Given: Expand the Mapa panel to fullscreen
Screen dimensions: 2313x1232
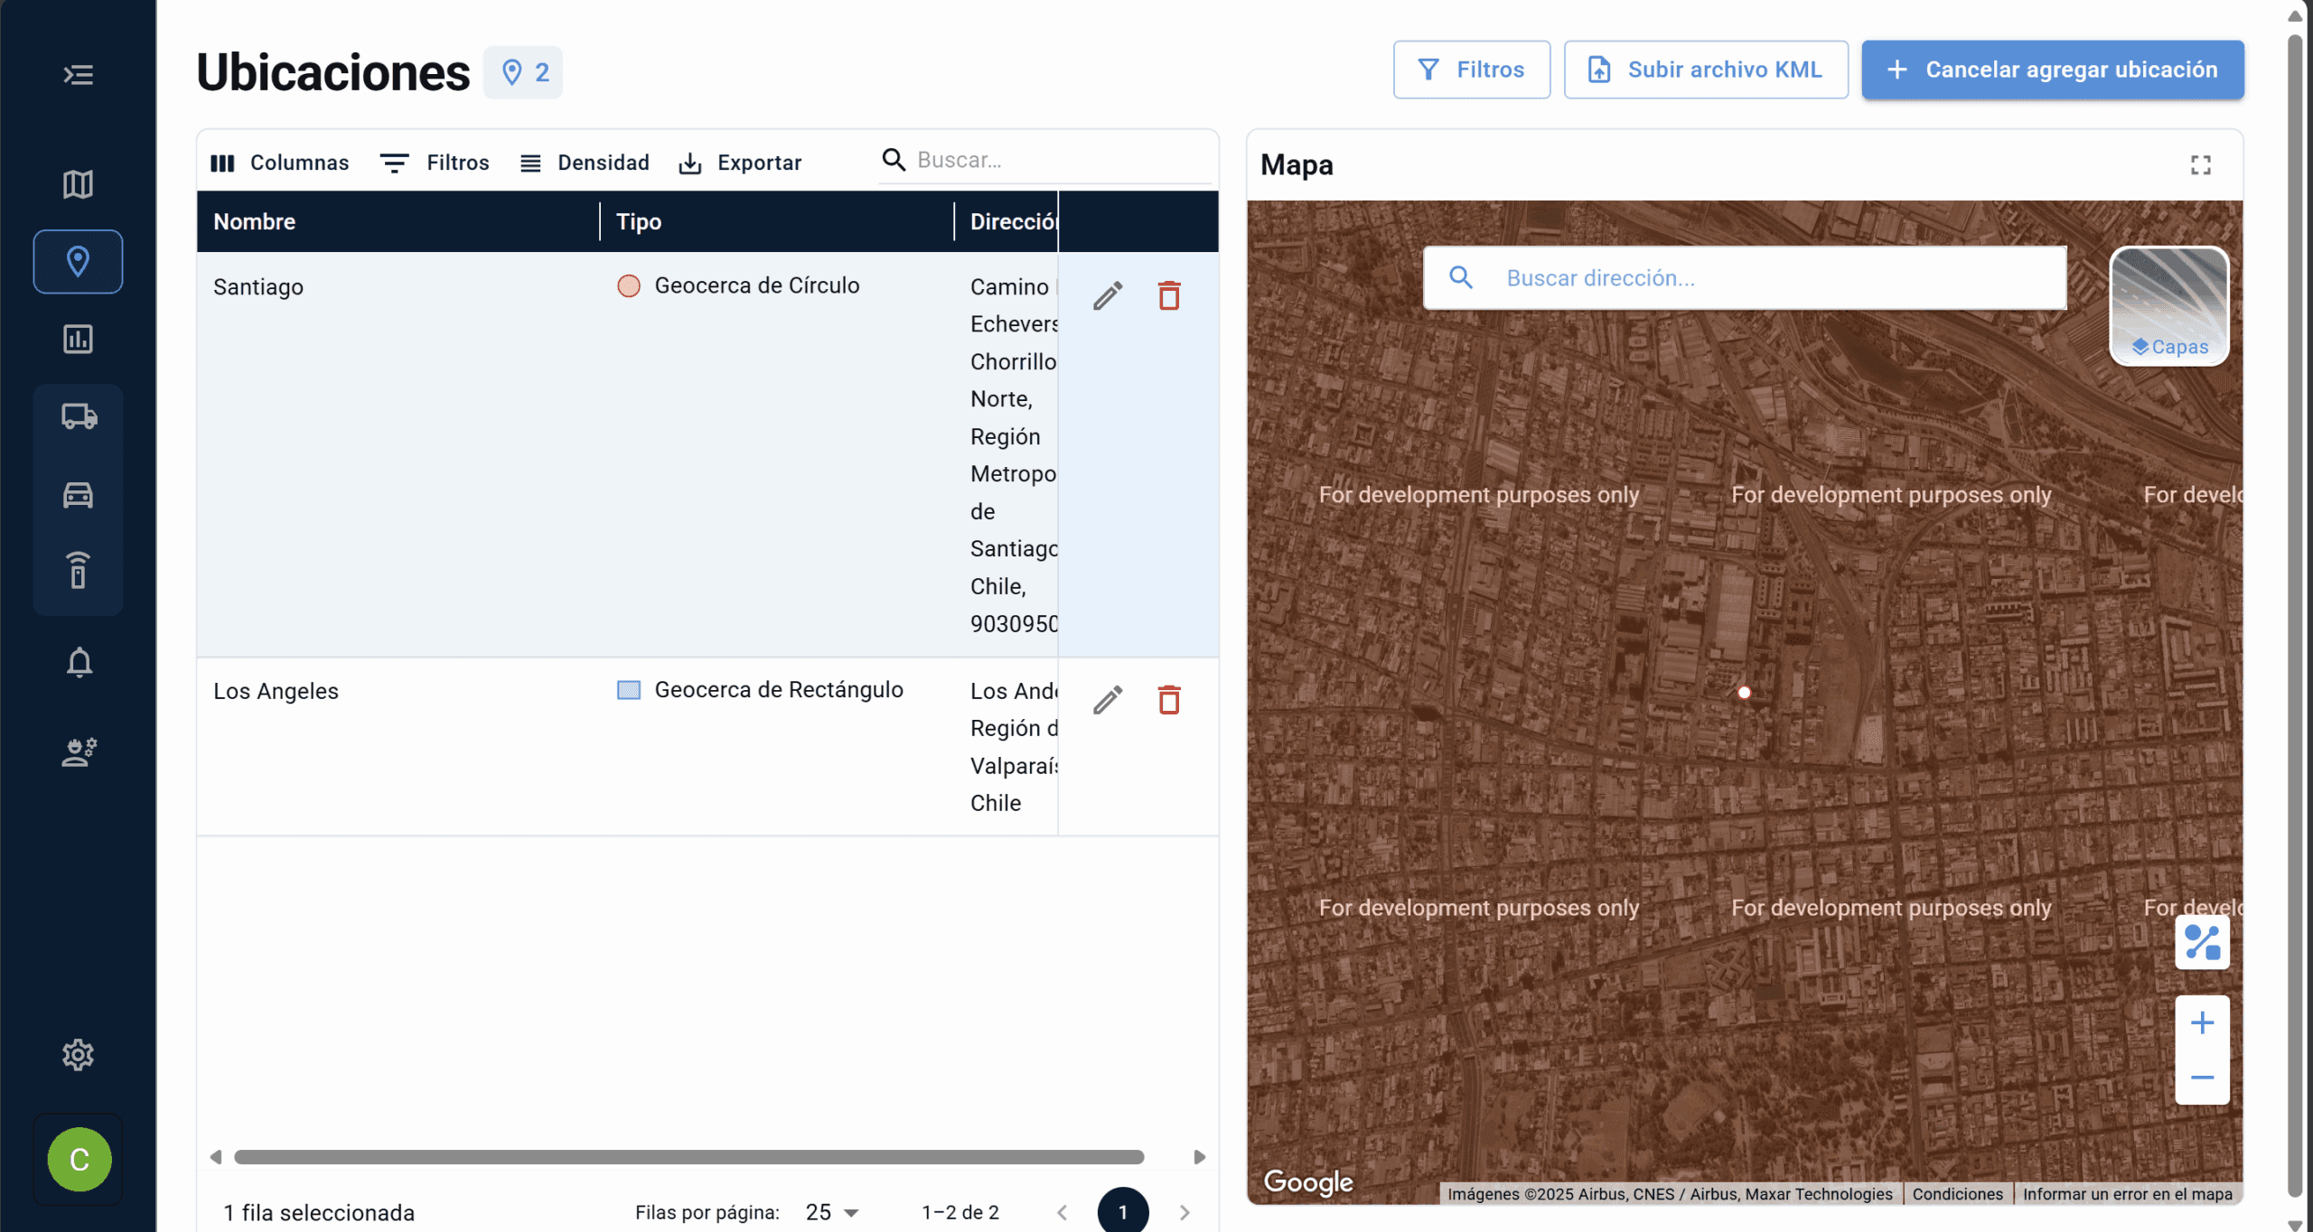Looking at the screenshot, I should [2200, 164].
